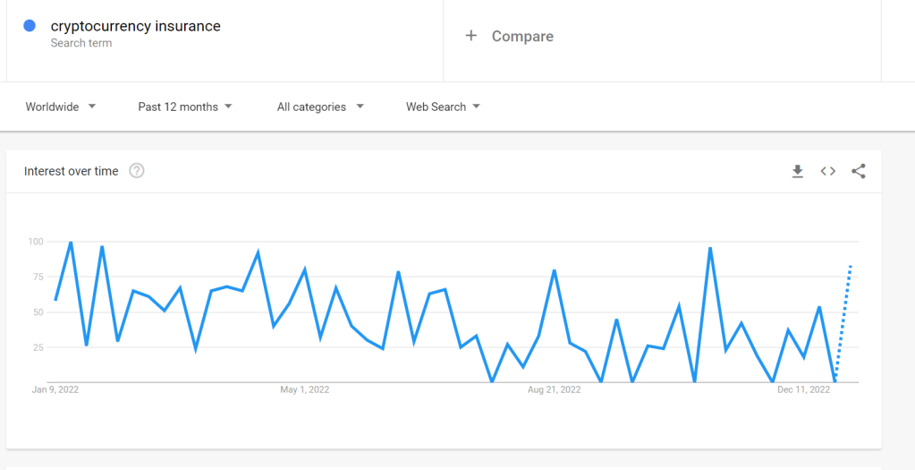Add a Compare search term
Screen dimensions: 915x470
(x=522, y=37)
